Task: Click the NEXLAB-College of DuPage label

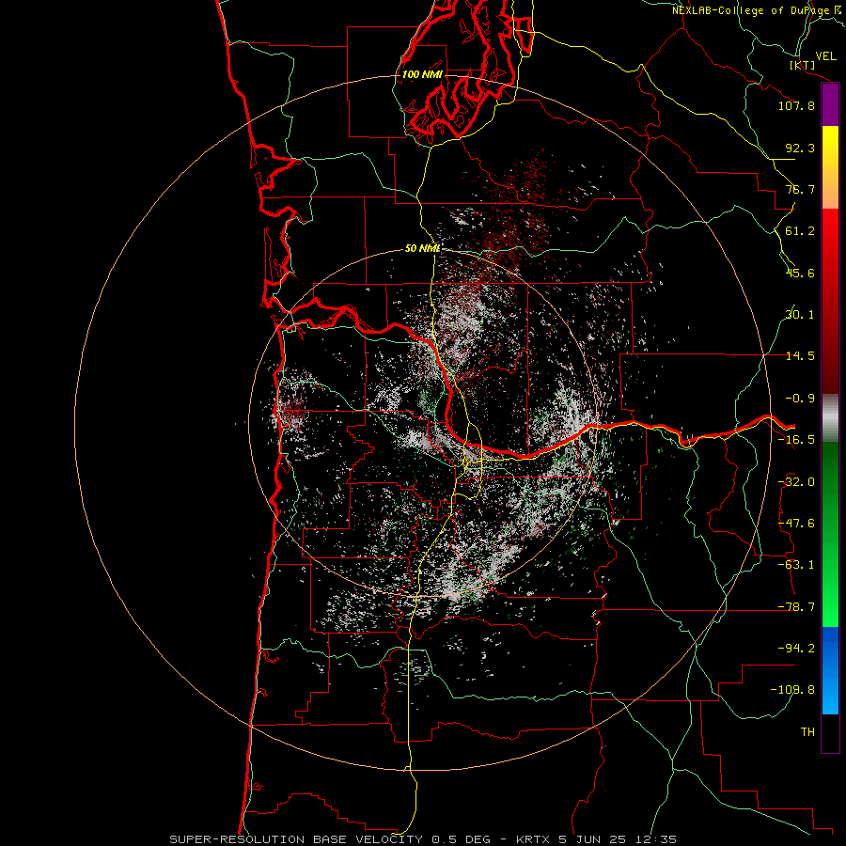Action: pyautogui.click(x=756, y=10)
